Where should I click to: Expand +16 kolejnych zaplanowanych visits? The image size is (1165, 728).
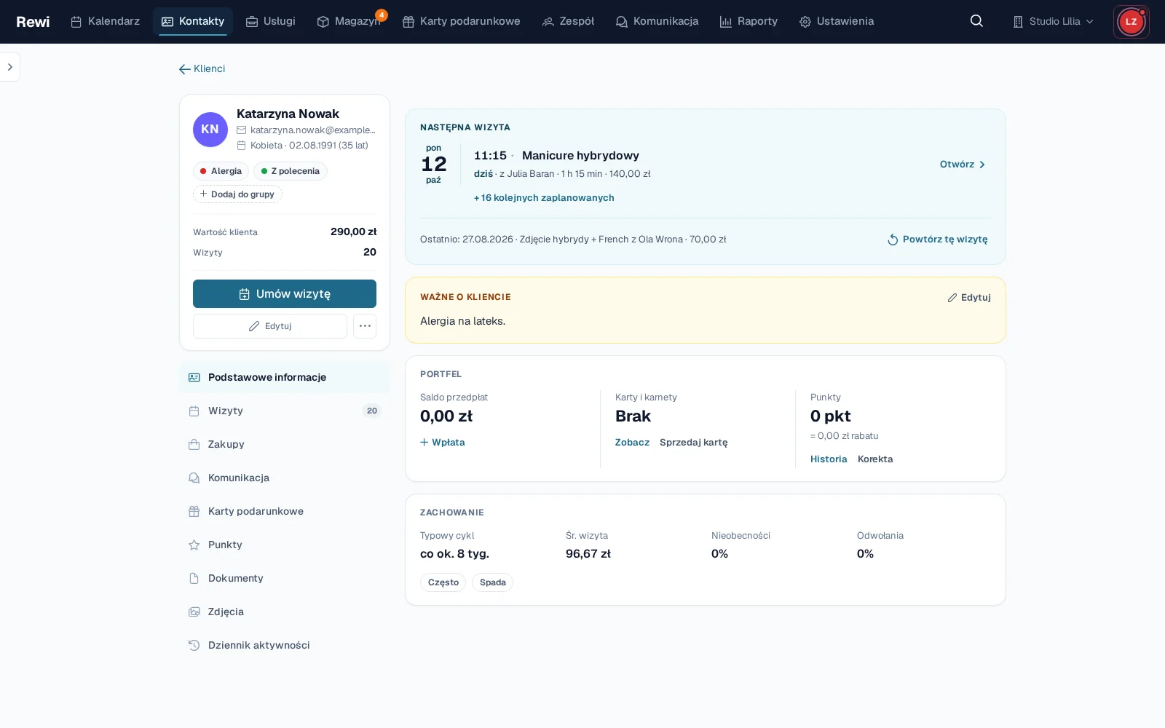pos(544,198)
